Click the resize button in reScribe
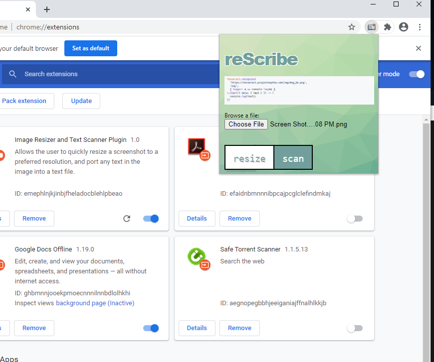Image resolution: width=434 pixels, height=362 pixels. click(249, 157)
